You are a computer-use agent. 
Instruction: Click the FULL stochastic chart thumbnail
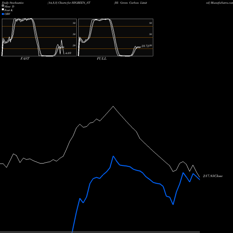116,37
